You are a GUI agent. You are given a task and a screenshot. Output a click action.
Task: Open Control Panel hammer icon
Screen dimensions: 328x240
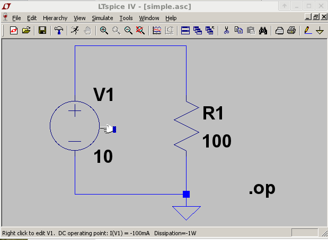(59, 31)
